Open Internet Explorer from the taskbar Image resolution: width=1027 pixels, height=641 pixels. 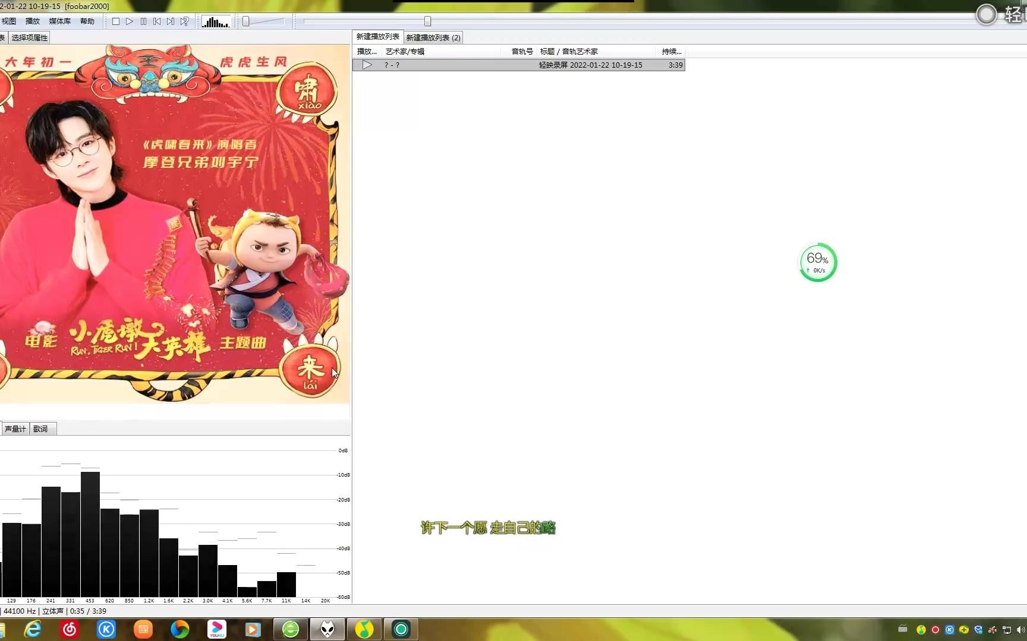click(33, 629)
